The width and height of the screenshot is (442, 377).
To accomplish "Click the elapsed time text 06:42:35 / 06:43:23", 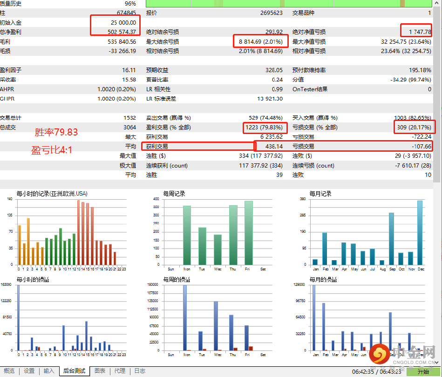I will 377,371.
